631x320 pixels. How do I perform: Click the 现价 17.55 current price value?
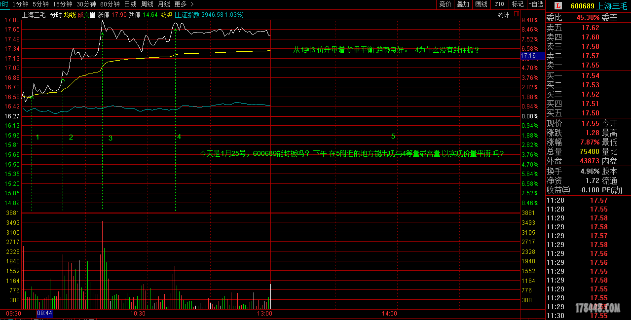point(590,124)
